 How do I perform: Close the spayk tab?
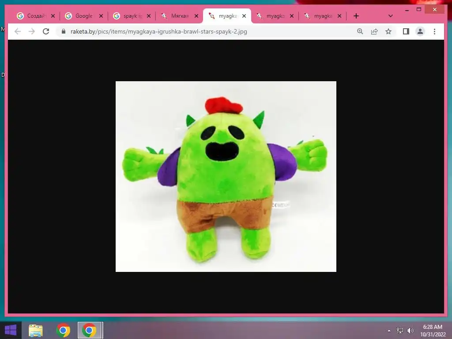click(x=149, y=16)
